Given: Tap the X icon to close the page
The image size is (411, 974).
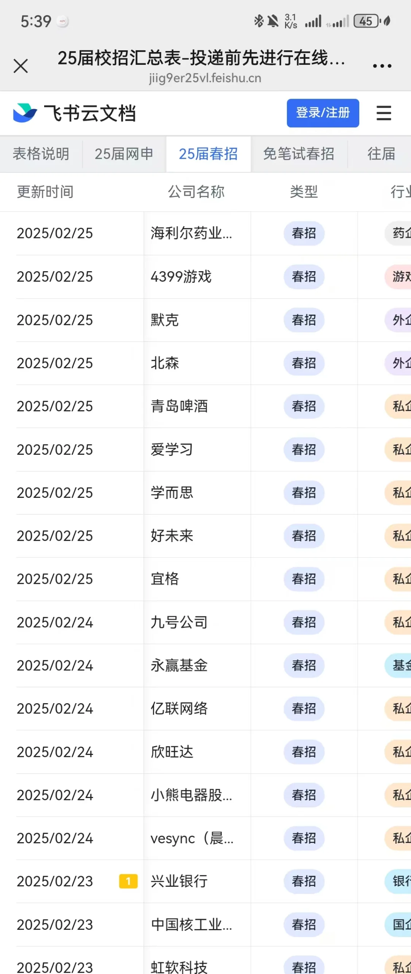Looking at the screenshot, I should (21, 66).
